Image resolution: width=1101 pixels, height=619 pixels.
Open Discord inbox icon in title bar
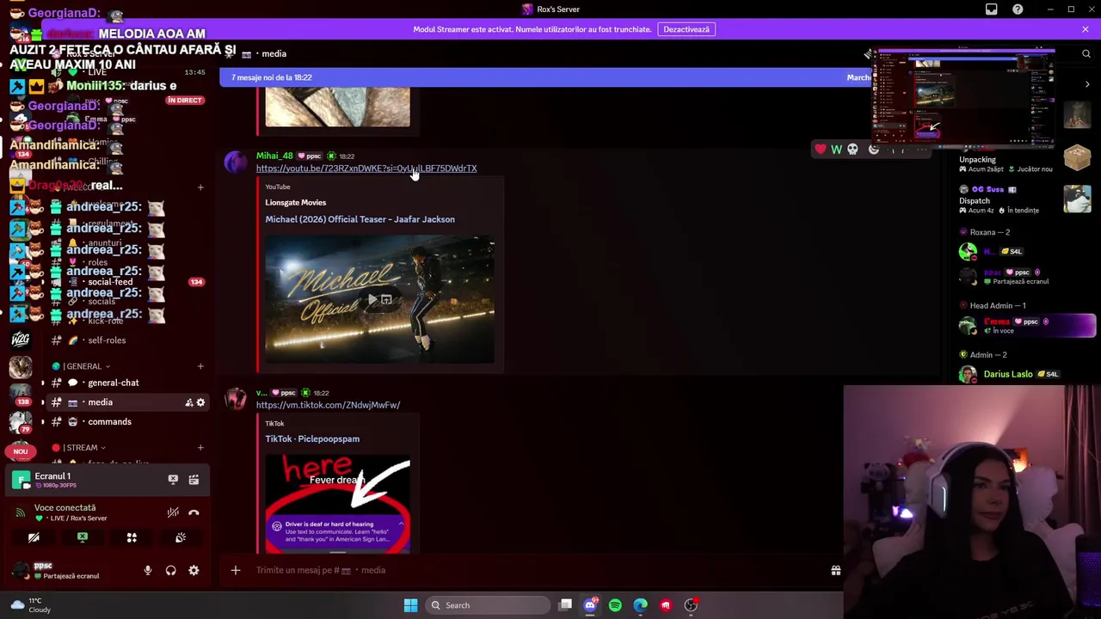(991, 9)
